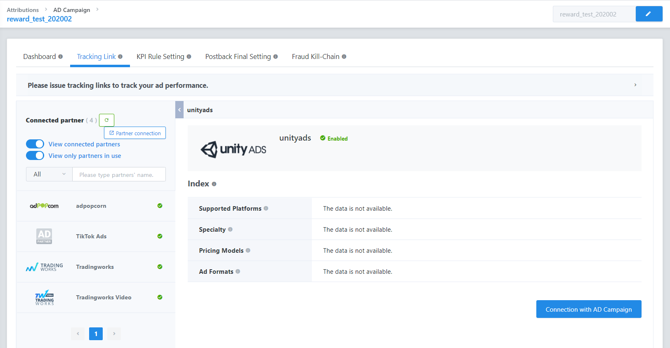Open the All filter dropdown
This screenshot has height=348, width=670.
49,174
